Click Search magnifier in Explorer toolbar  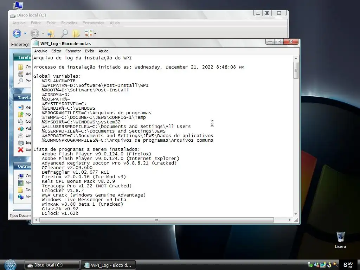point(65,33)
